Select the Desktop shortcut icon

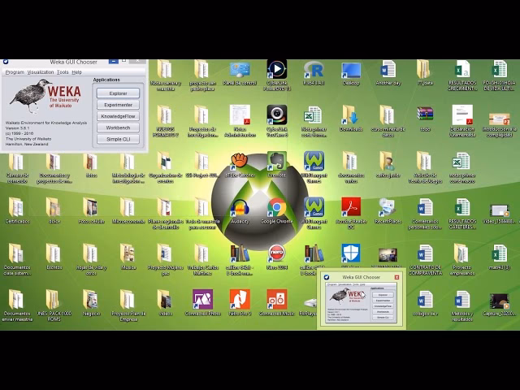click(x=351, y=73)
